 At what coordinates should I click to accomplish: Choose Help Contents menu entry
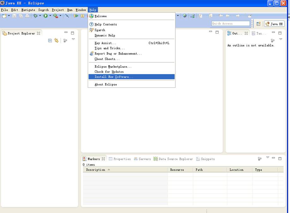[x=131, y=24]
